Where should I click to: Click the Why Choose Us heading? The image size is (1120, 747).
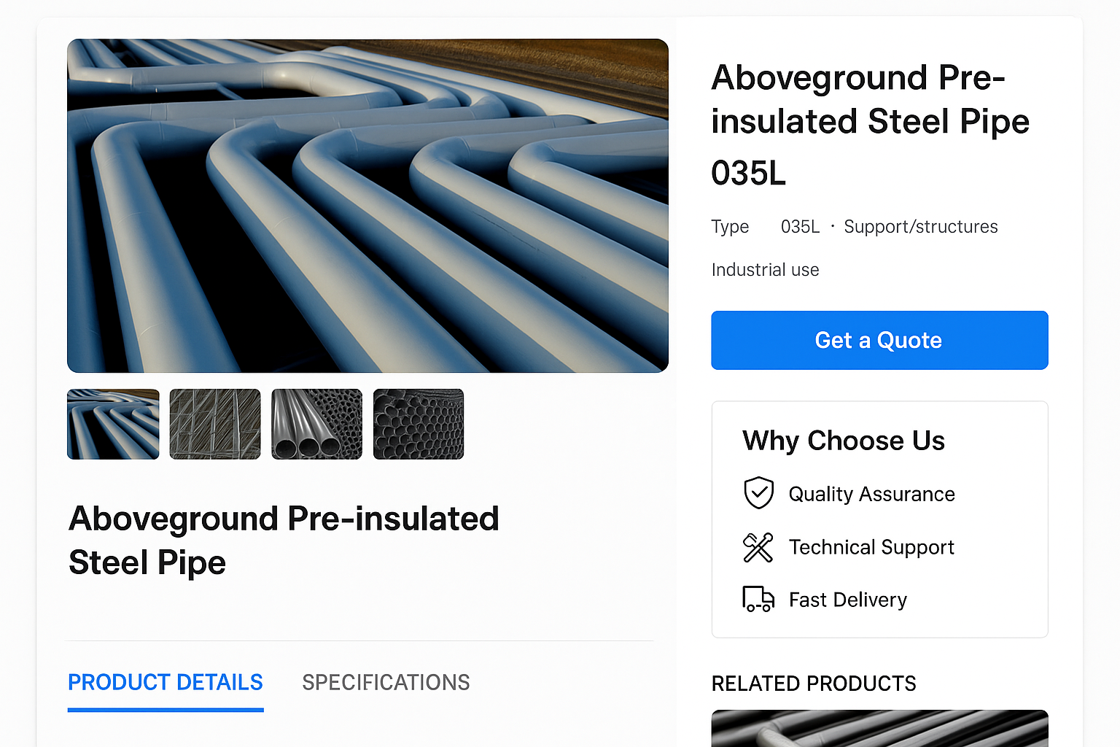pyautogui.click(x=844, y=441)
